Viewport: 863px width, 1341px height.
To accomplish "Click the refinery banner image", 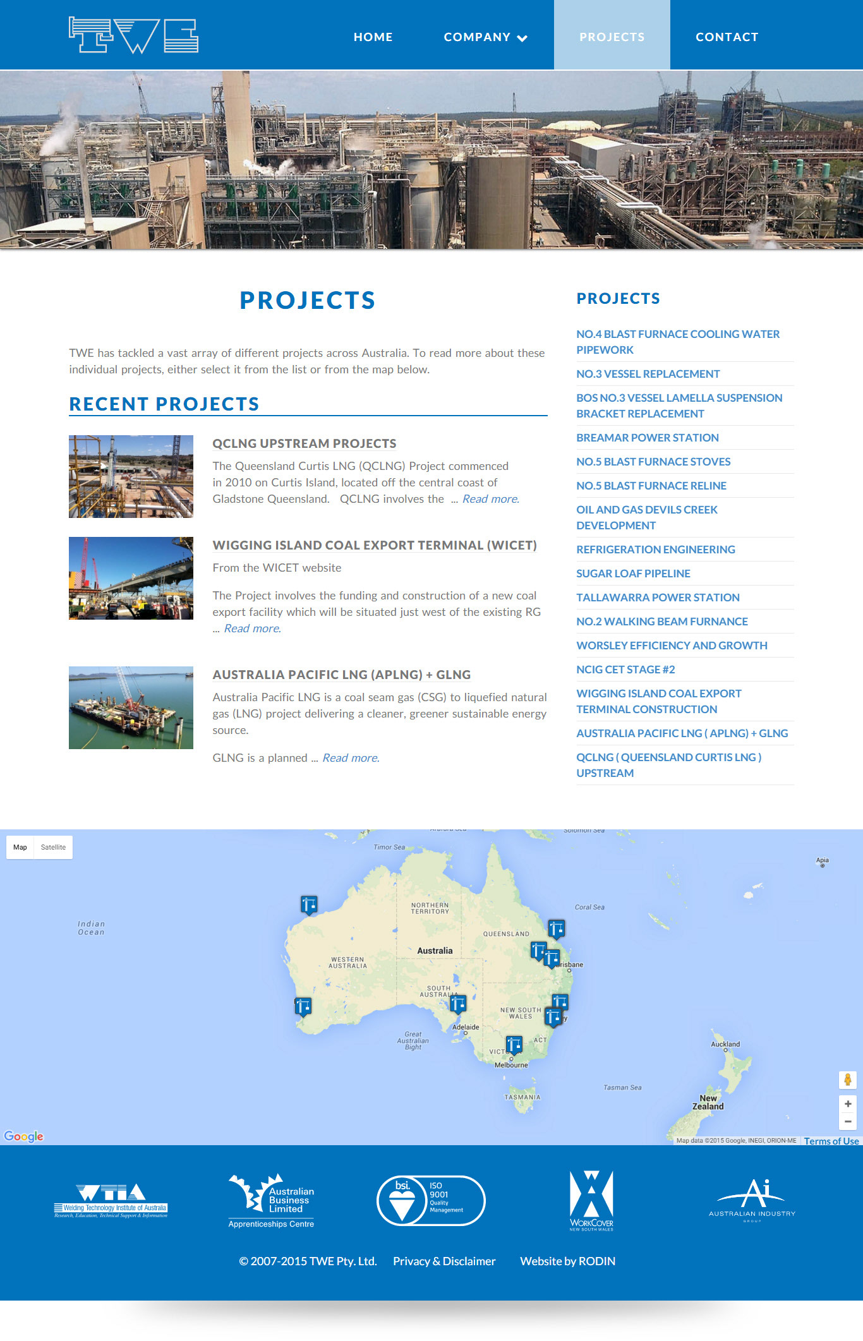I will [431, 160].
